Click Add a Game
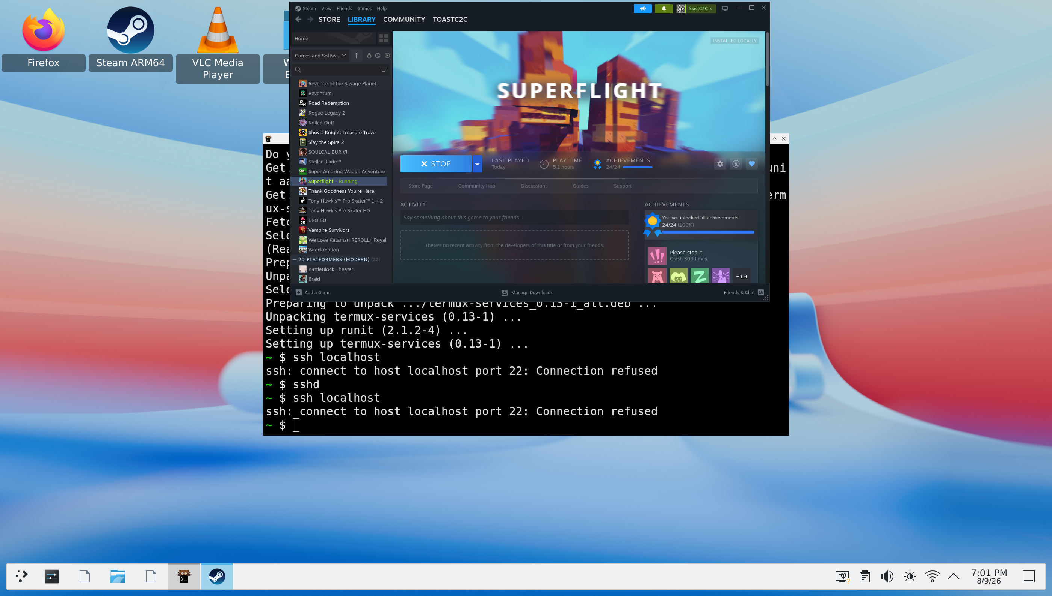1052x596 pixels. 313,292
